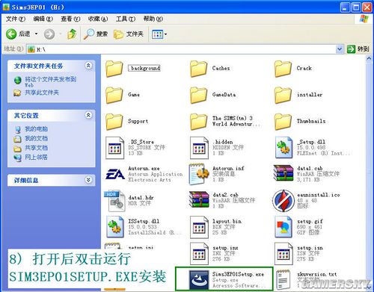Select the setup.gif image file icon
This screenshot has height=292, width=374.
(283, 227)
